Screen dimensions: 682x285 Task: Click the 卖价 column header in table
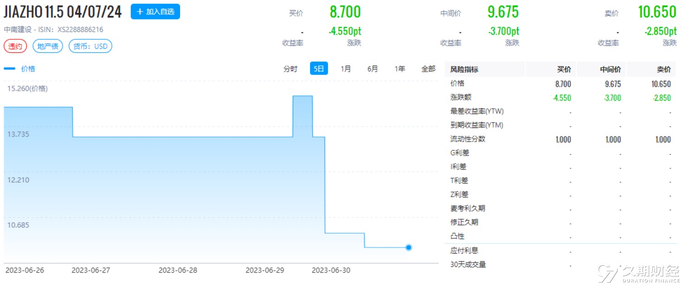(663, 69)
